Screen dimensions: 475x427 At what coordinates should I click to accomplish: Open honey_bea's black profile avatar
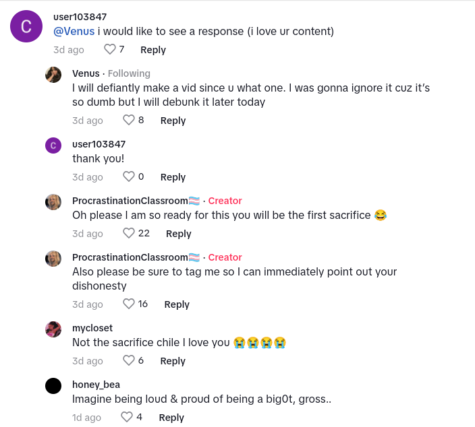53,386
